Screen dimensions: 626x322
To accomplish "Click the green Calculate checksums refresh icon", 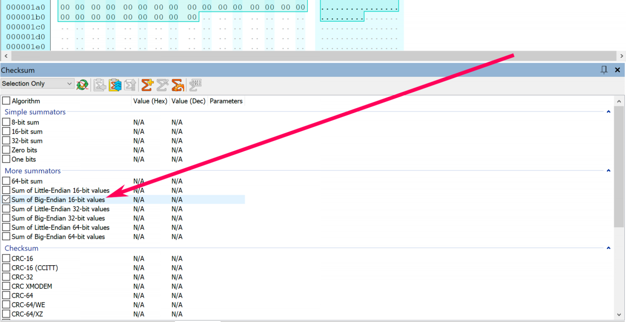I will (82, 85).
